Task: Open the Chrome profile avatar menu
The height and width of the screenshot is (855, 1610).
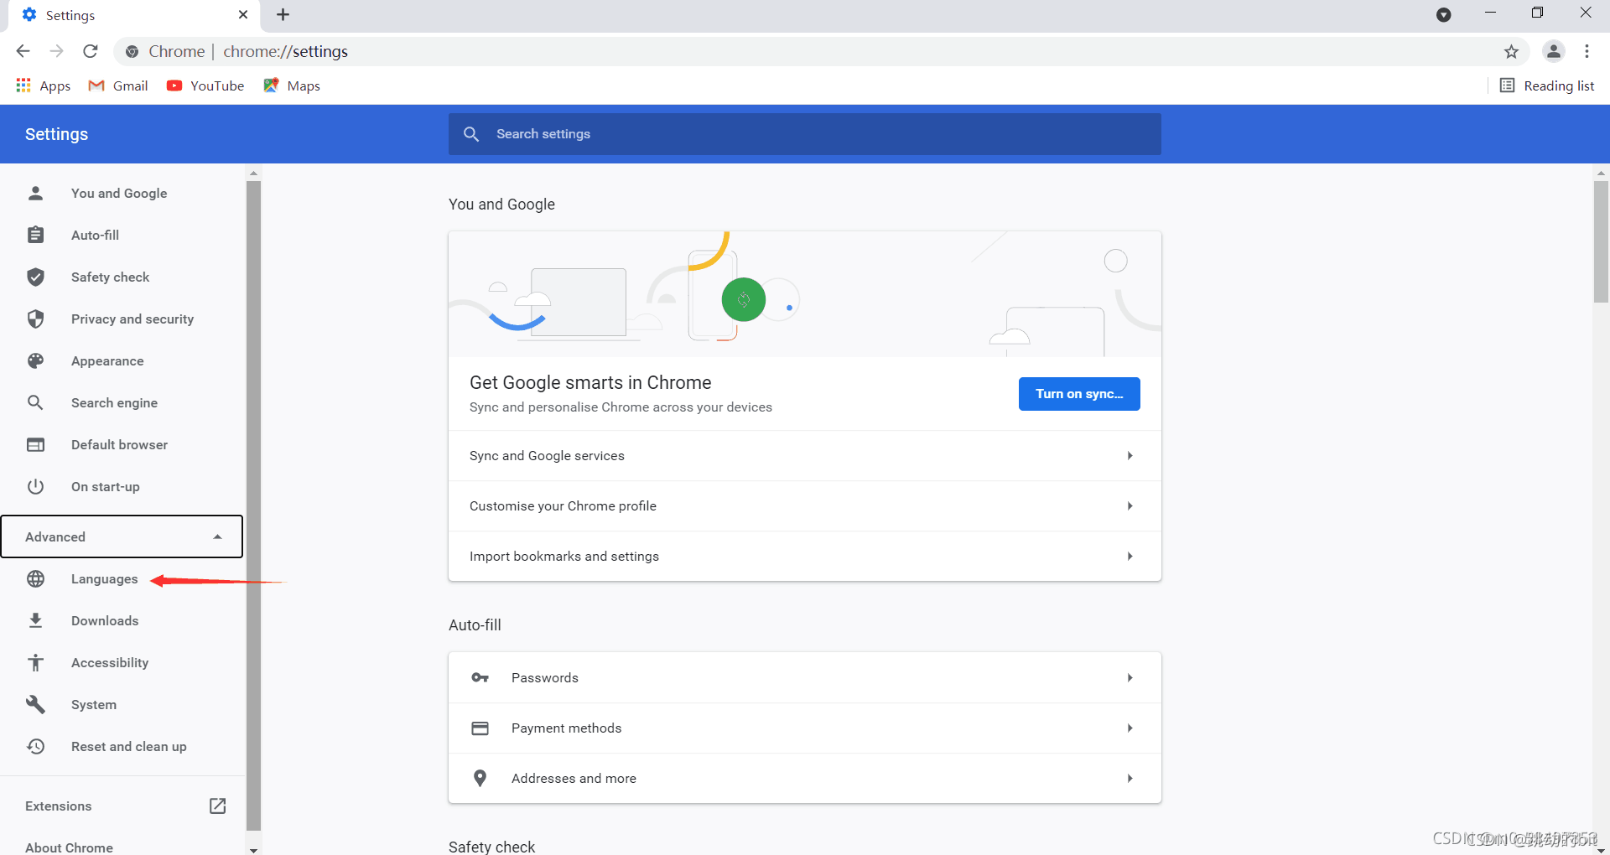Action: coord(1554,51)
